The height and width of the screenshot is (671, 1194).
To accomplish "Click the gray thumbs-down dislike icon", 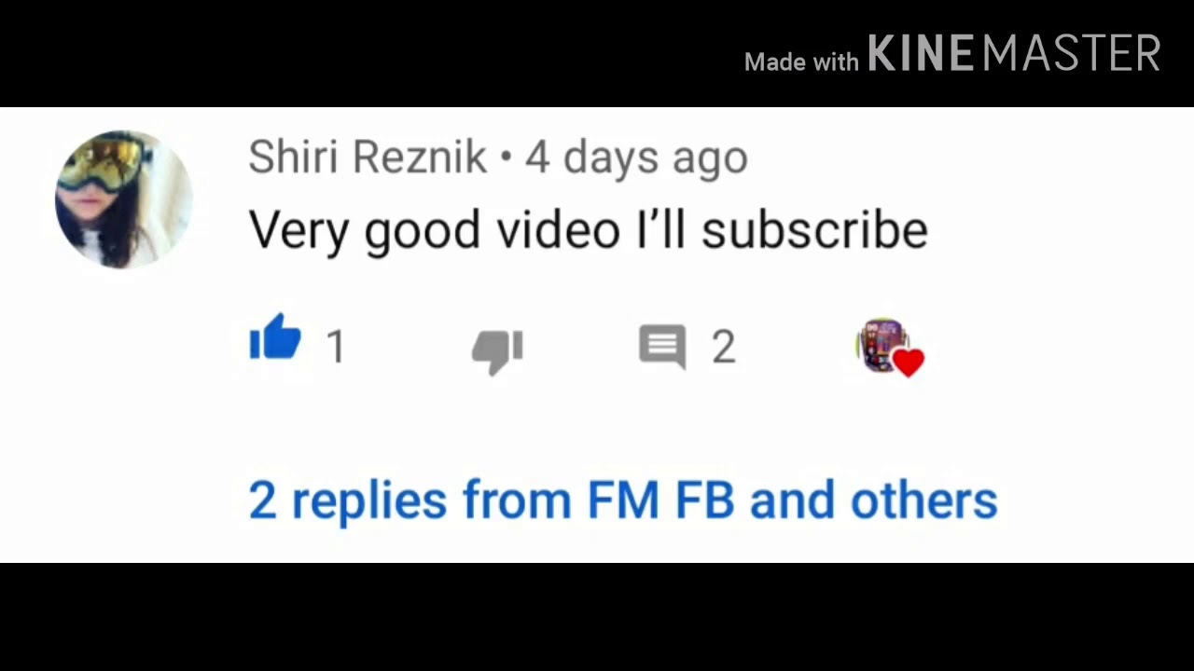I will pos(497,351).
